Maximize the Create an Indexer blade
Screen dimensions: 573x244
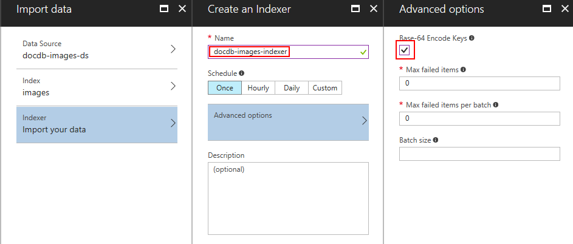355,9
